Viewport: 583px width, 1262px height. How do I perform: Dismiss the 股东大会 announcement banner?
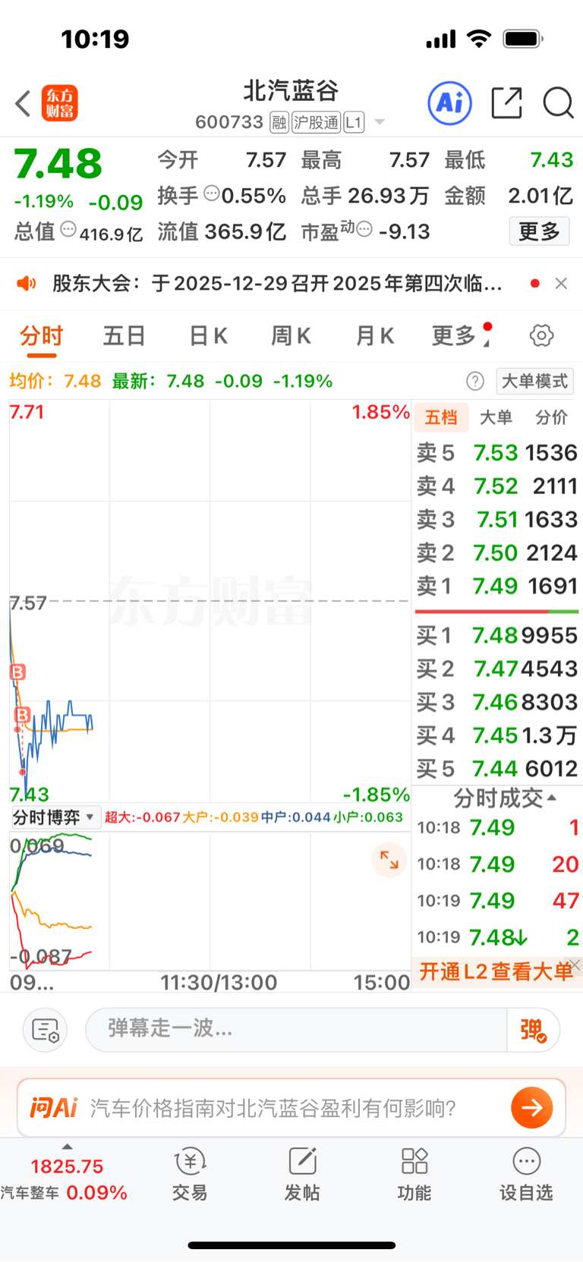[561, 283]
